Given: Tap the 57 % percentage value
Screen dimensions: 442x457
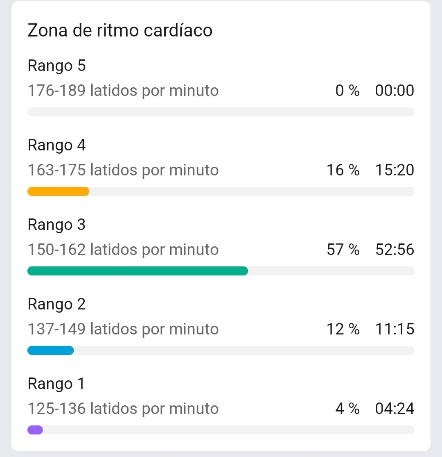Looking at the screenshot, I should tap(343, 250).
